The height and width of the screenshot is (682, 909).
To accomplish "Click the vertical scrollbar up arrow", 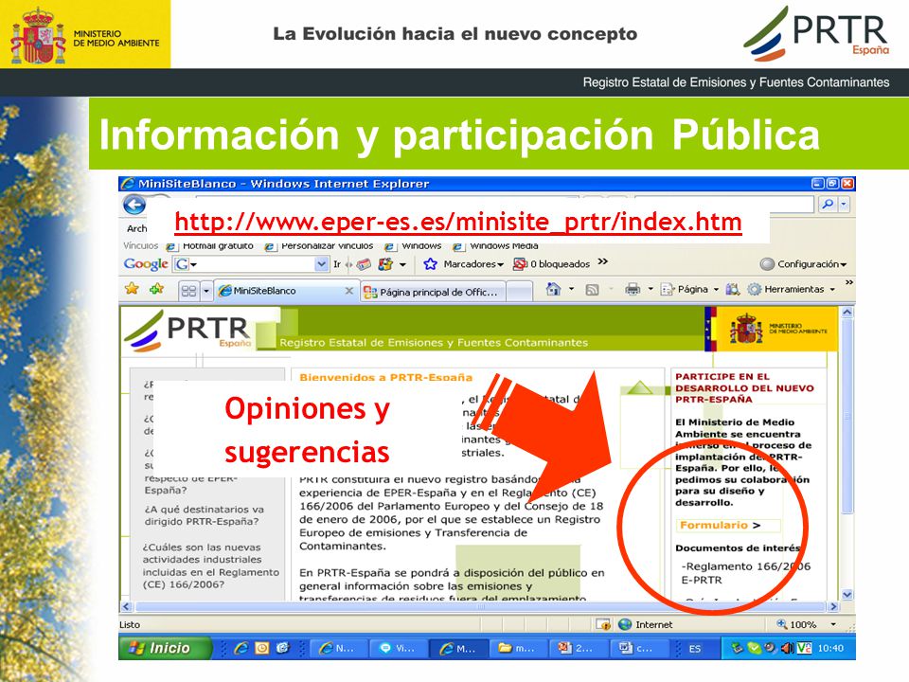I will (x=847, y=313).
